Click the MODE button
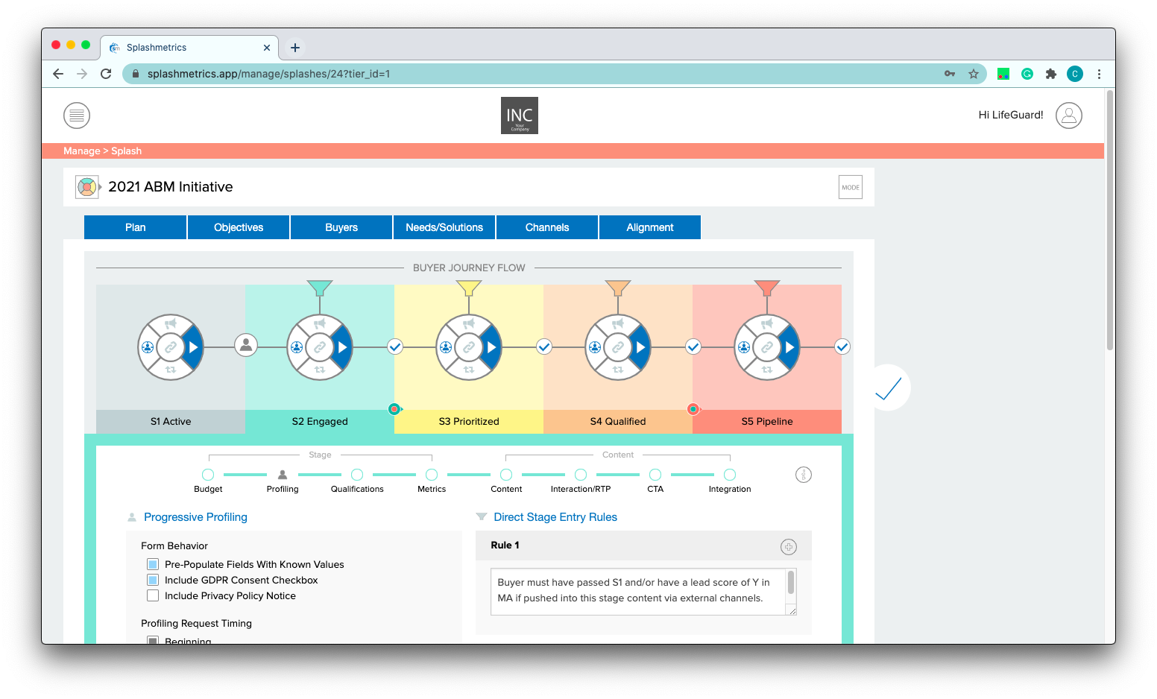The width and height of the screenshot is (1157, 699). pyautogui.click(x=851, y=188)
